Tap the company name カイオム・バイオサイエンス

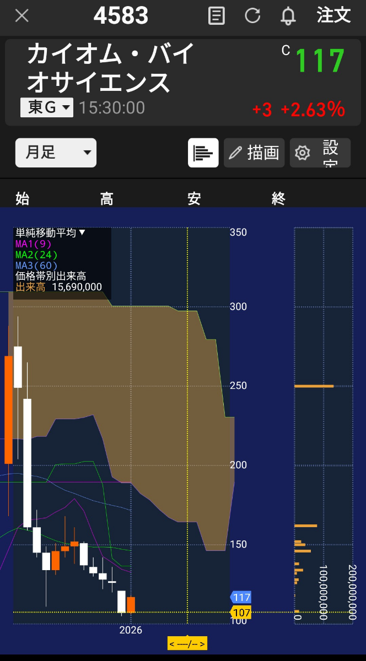click(x=110, y=68)
